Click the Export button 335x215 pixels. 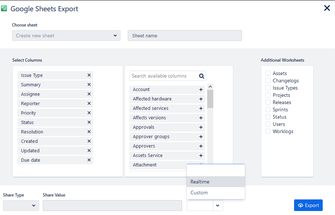(308, 205)
